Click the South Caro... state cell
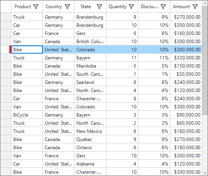 tap(90, 74)
